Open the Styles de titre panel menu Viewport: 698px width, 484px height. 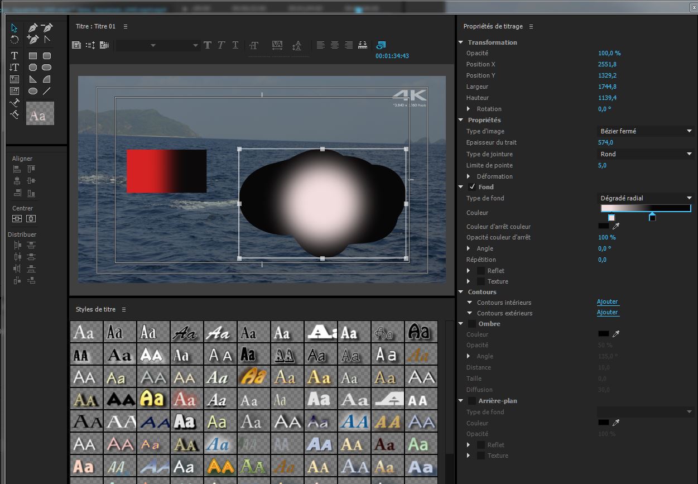(124, 309)
